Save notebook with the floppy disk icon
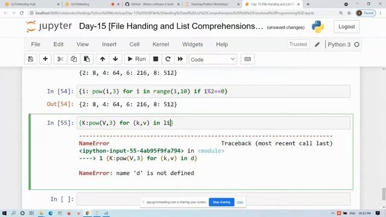The height and width of the screenshot is (217, 386). (31, 59)
